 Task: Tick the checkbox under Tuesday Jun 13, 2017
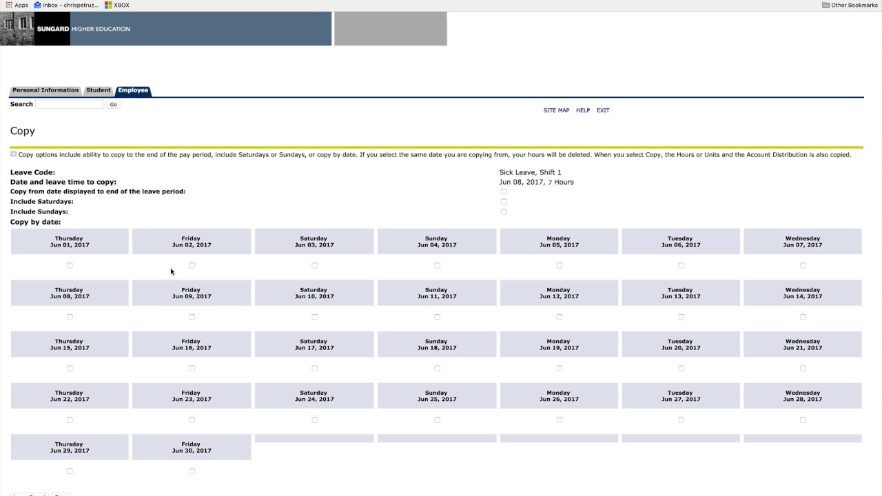tap(681, 317)
